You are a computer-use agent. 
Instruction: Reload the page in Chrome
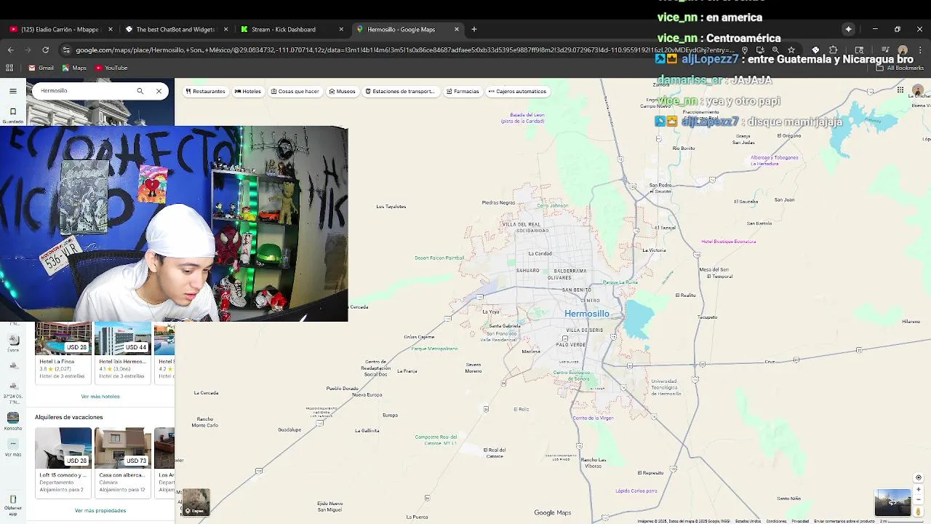point(45,50)
